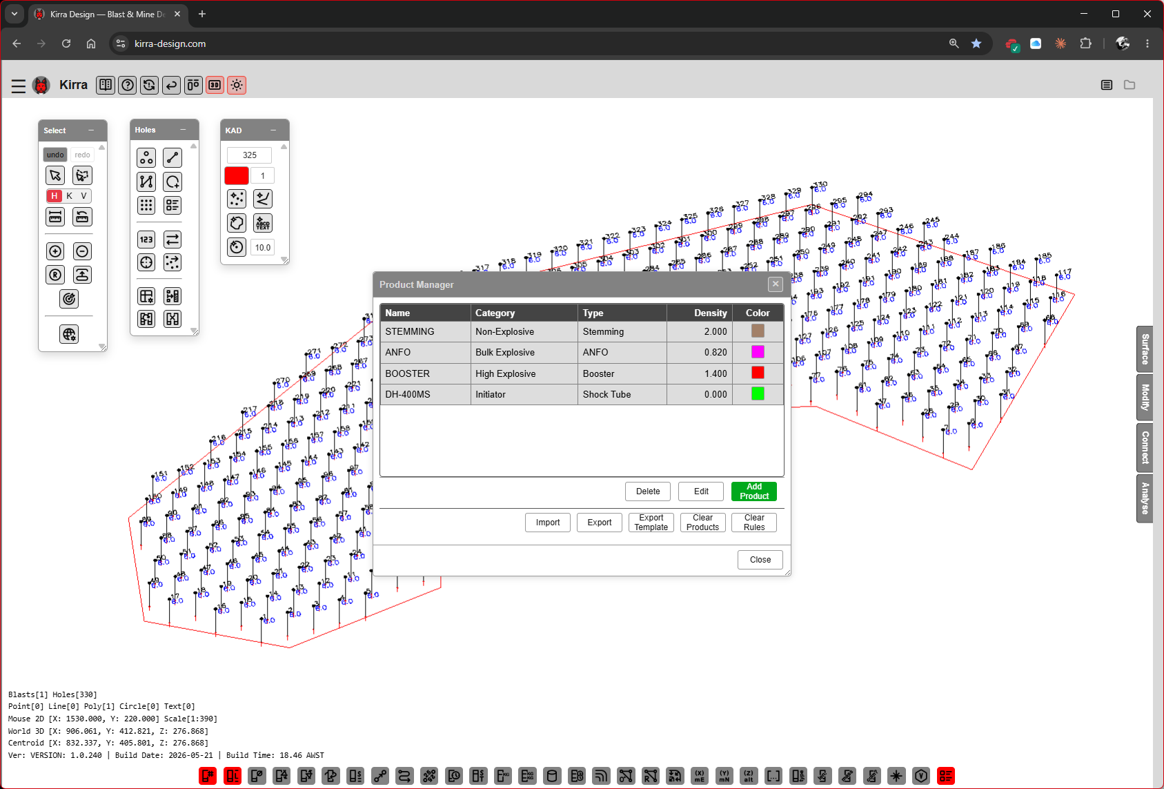1164x789 pixels.
Task: Open the ANFO magenta color swatch
Action: coord(758,352)
